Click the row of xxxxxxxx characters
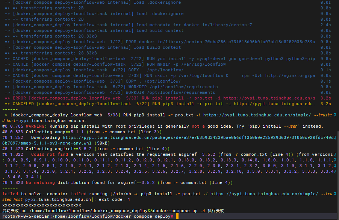339x220 pixels. click(42, 205)
